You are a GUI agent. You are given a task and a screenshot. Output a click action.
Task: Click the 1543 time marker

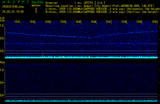[48, 22]
